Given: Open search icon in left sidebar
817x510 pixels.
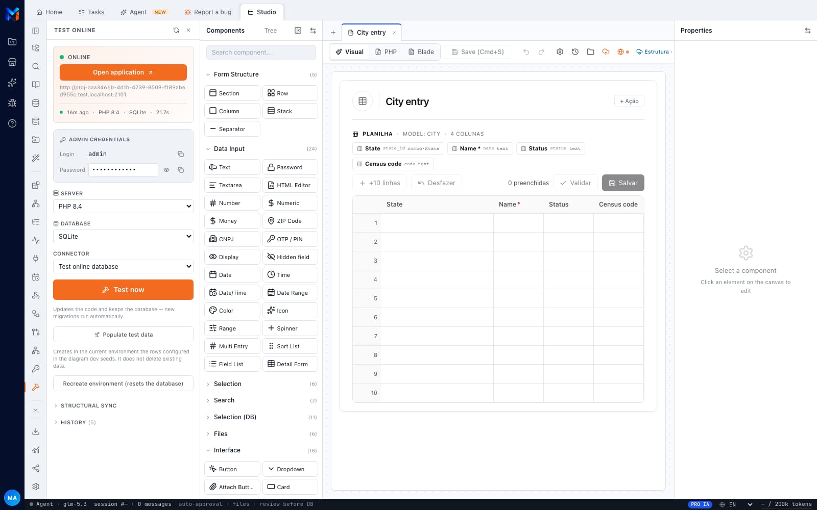Looking at the screenshot, I should point(36,66).
